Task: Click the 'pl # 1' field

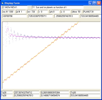Action: coord(21,12)
